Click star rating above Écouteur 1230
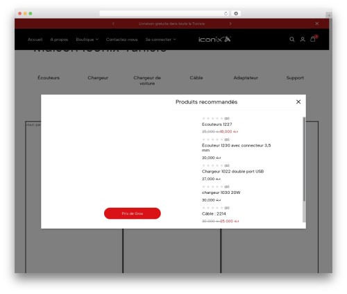Screen dimensions: 347x294 [212, 140]
